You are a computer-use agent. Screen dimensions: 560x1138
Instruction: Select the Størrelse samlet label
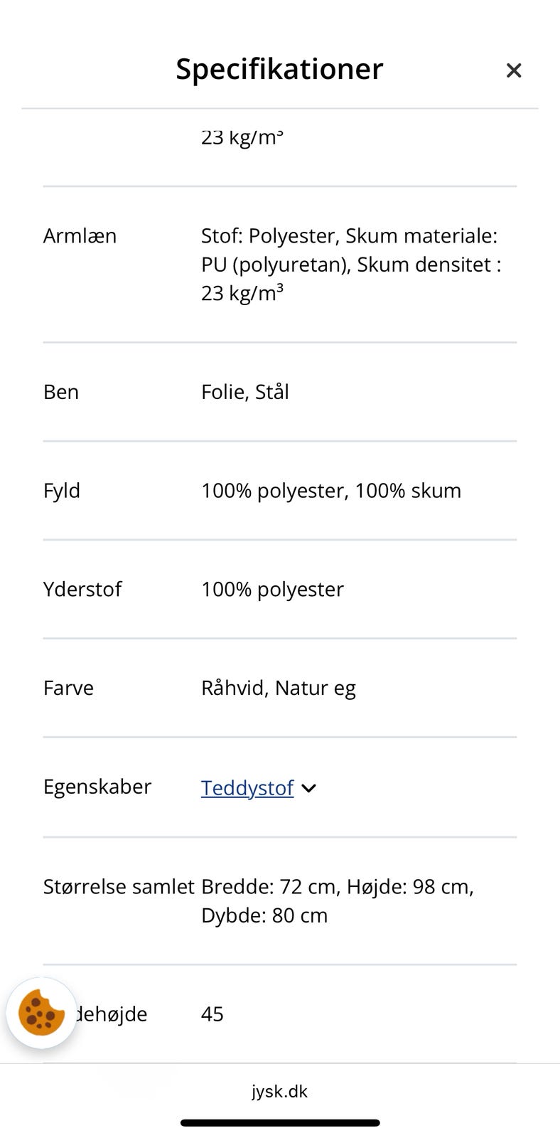(118, 886)
